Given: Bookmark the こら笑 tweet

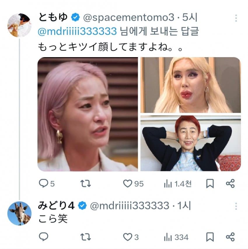Looking at the screenshot, I should [x=210, y=237].
